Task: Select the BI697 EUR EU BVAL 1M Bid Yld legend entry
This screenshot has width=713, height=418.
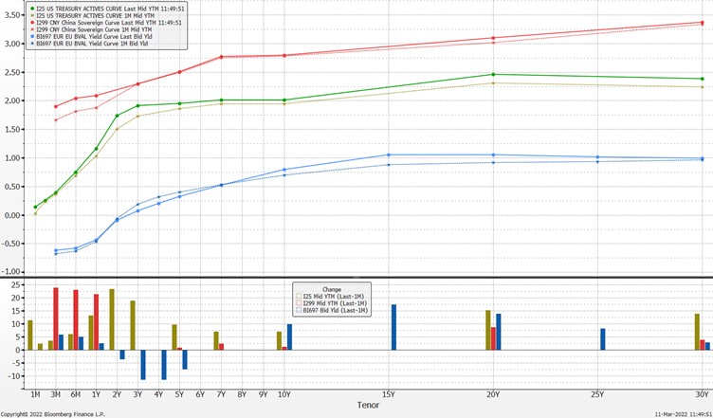Action: click(x=89, y=44)
